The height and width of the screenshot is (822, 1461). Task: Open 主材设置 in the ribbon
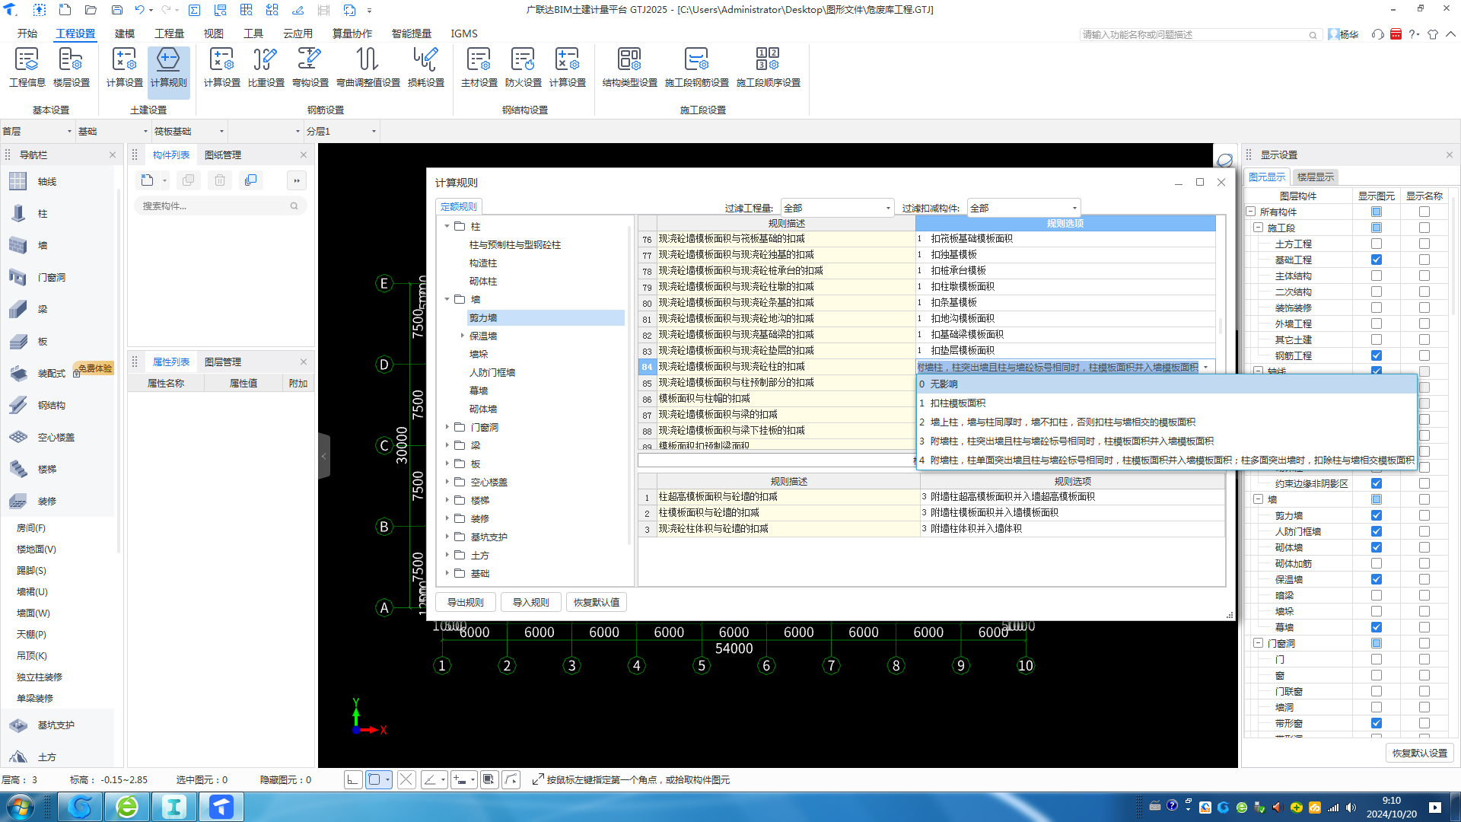(479, 67)
